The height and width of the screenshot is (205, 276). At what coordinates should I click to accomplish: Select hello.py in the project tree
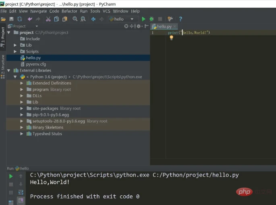(x=78, y=58)
